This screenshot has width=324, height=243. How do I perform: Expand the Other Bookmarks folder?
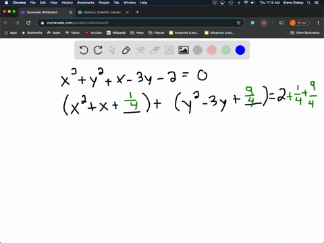(305, 32)
